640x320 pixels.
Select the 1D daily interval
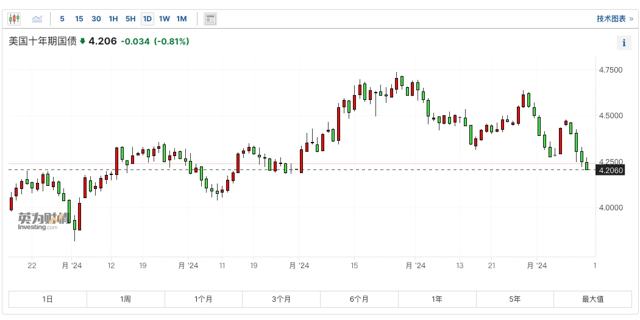click(148, 19)
